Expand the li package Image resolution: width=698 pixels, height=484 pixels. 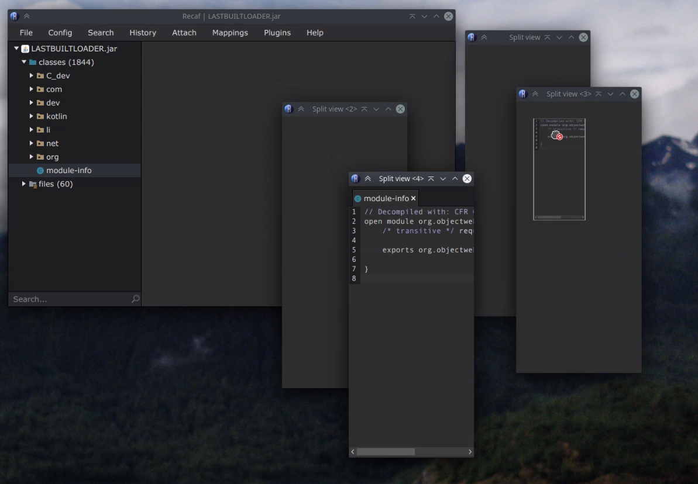click(x=31, y=130)
